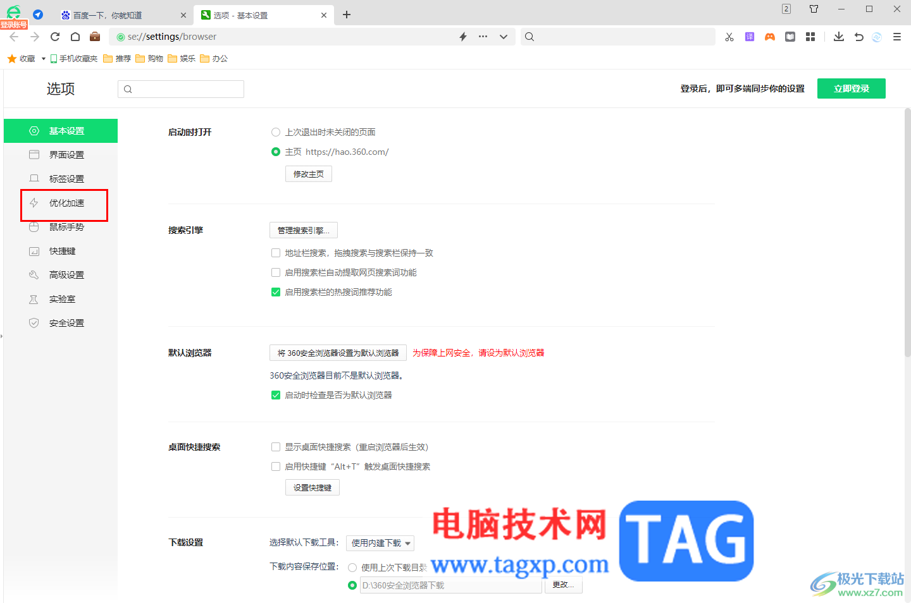Select 标签设置 in the sidebar
Screen dimensions: 911x603
coord(61,179)
